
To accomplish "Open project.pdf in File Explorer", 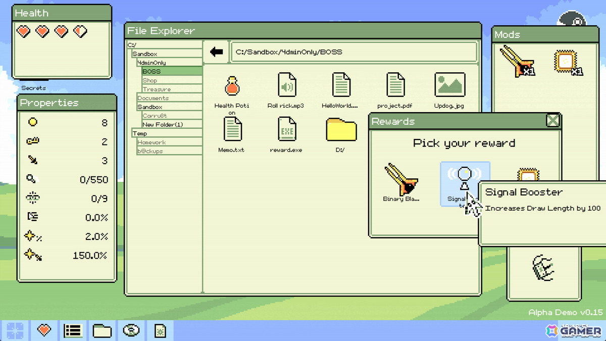I will [x=395, y=85].
